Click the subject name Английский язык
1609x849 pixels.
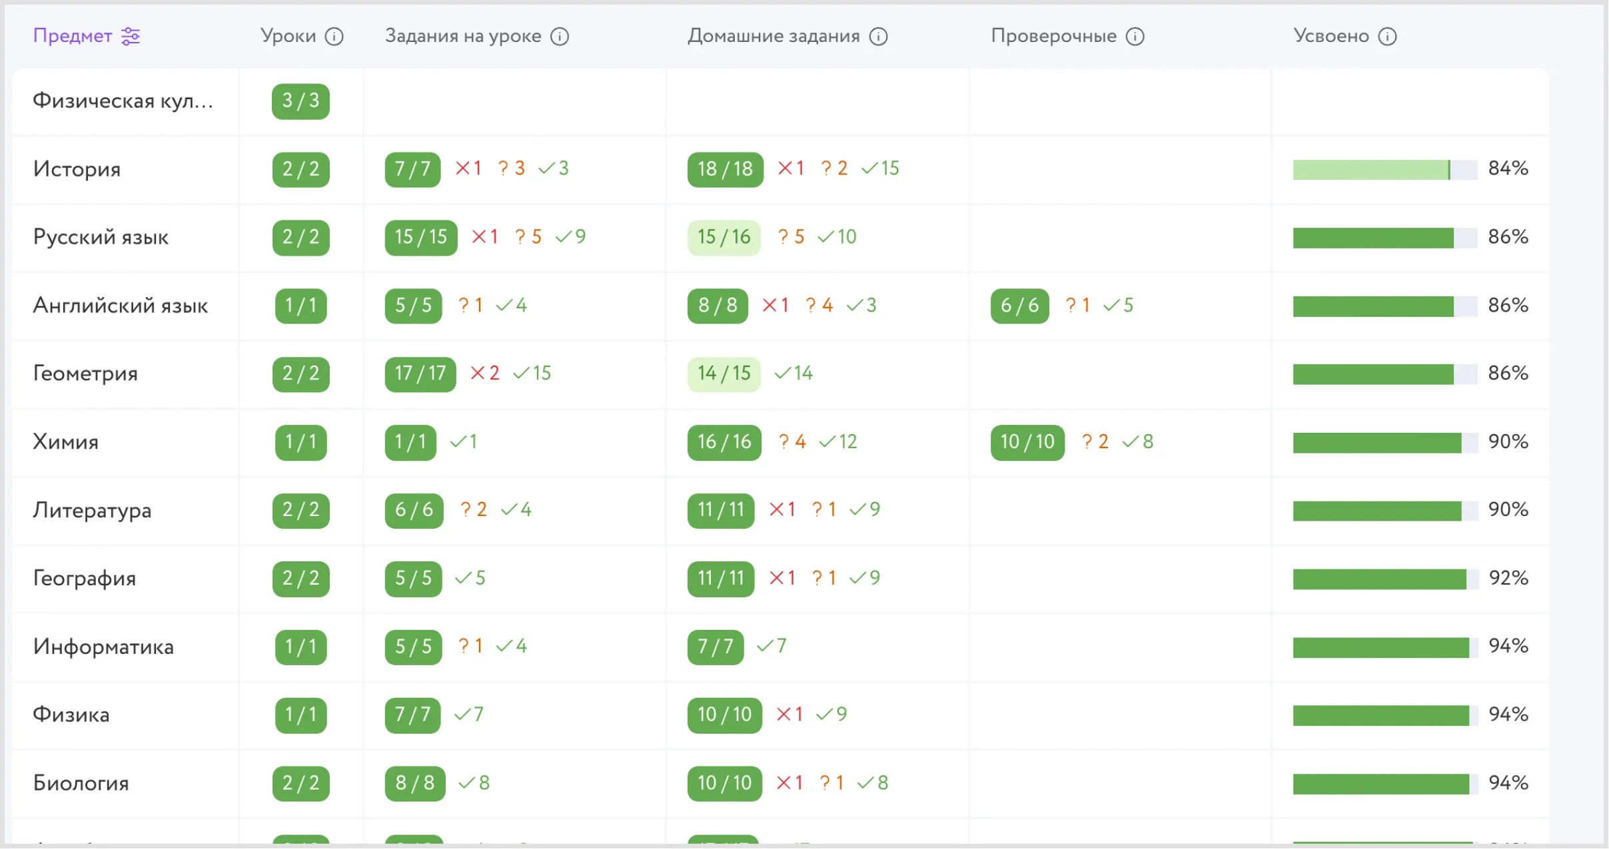121,306
